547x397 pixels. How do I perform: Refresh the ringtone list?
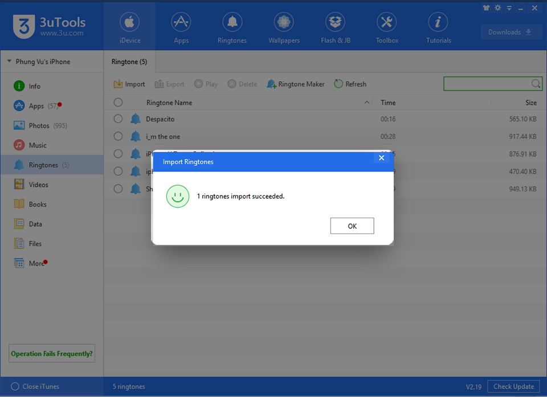[350, 84]
